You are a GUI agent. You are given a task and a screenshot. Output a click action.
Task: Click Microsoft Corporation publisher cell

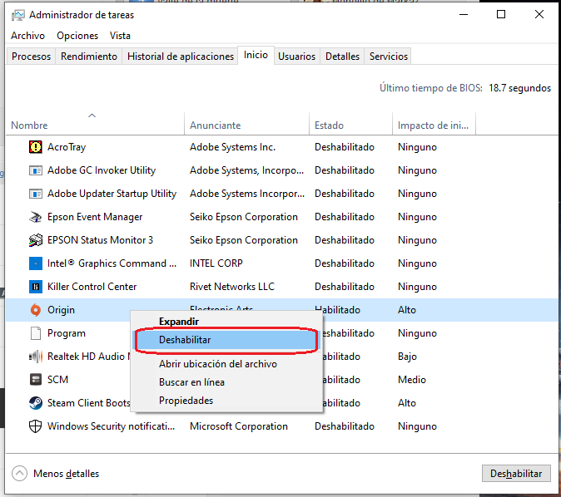239,426
